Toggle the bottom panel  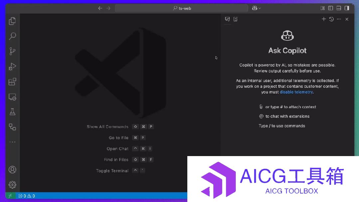coord(339,8)
